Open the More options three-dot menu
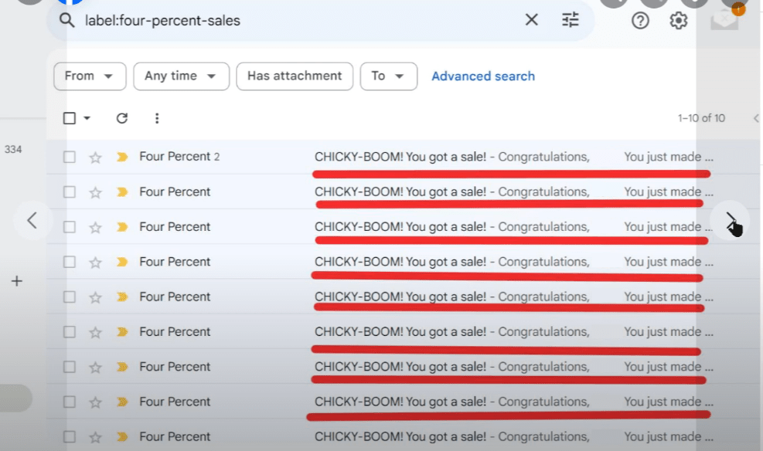763x451 pixels. (157, 118)
